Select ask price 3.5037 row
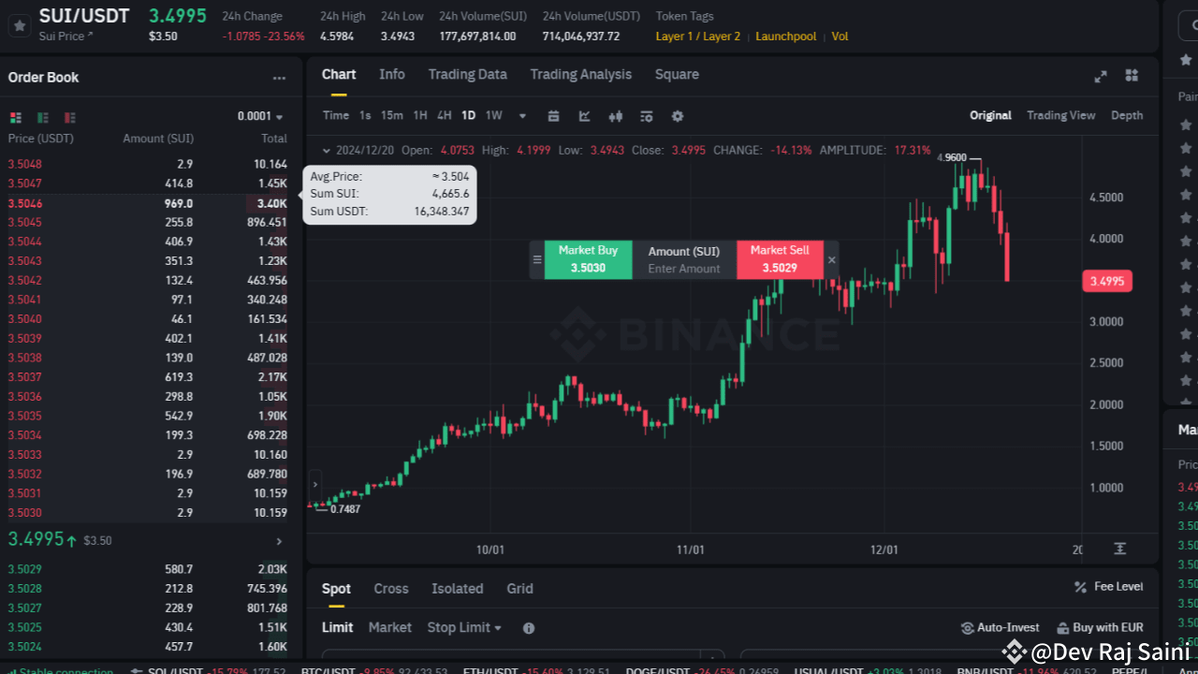The image size is (1198, 674). pos(148,377)
